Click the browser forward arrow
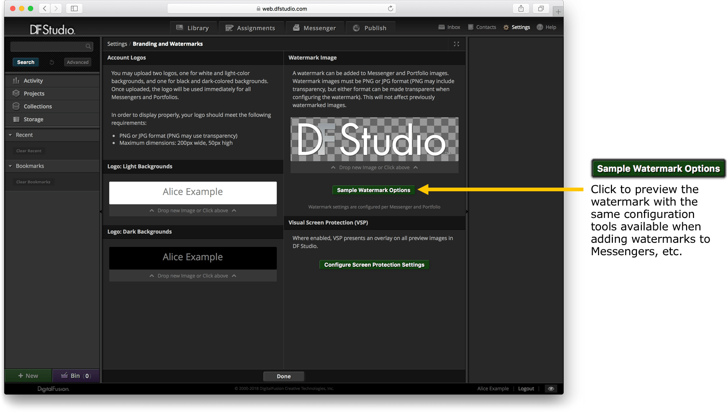The width and height of the screenshot is (727, 412). pyautogui.click(x=56, y=8)
